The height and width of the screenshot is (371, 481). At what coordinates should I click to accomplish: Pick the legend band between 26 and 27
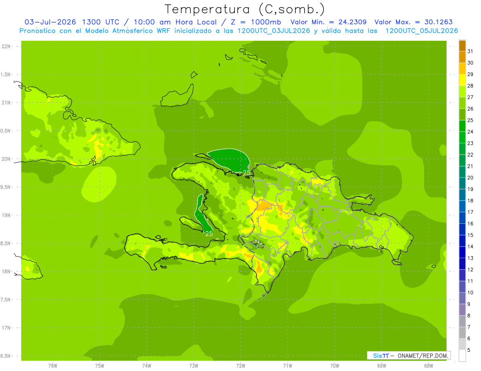click(x=462, y=103)
